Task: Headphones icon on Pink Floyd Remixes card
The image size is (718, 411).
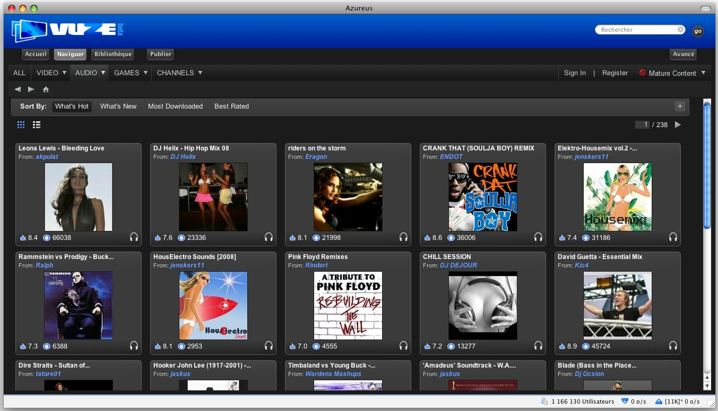Action: point(403,346)
